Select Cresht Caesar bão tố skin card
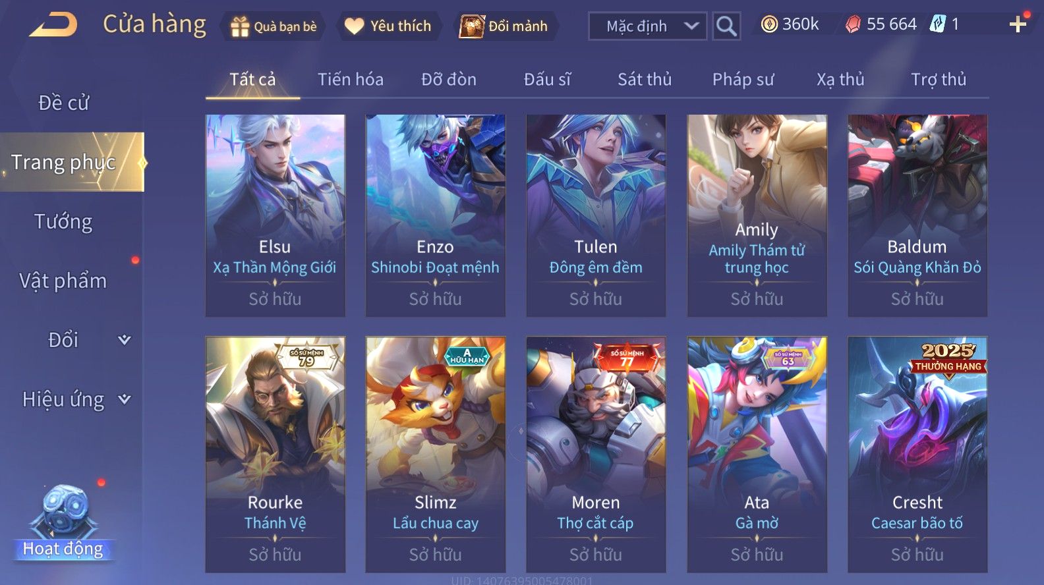This screenshot has height=585, width=1044. click(917, 455)
